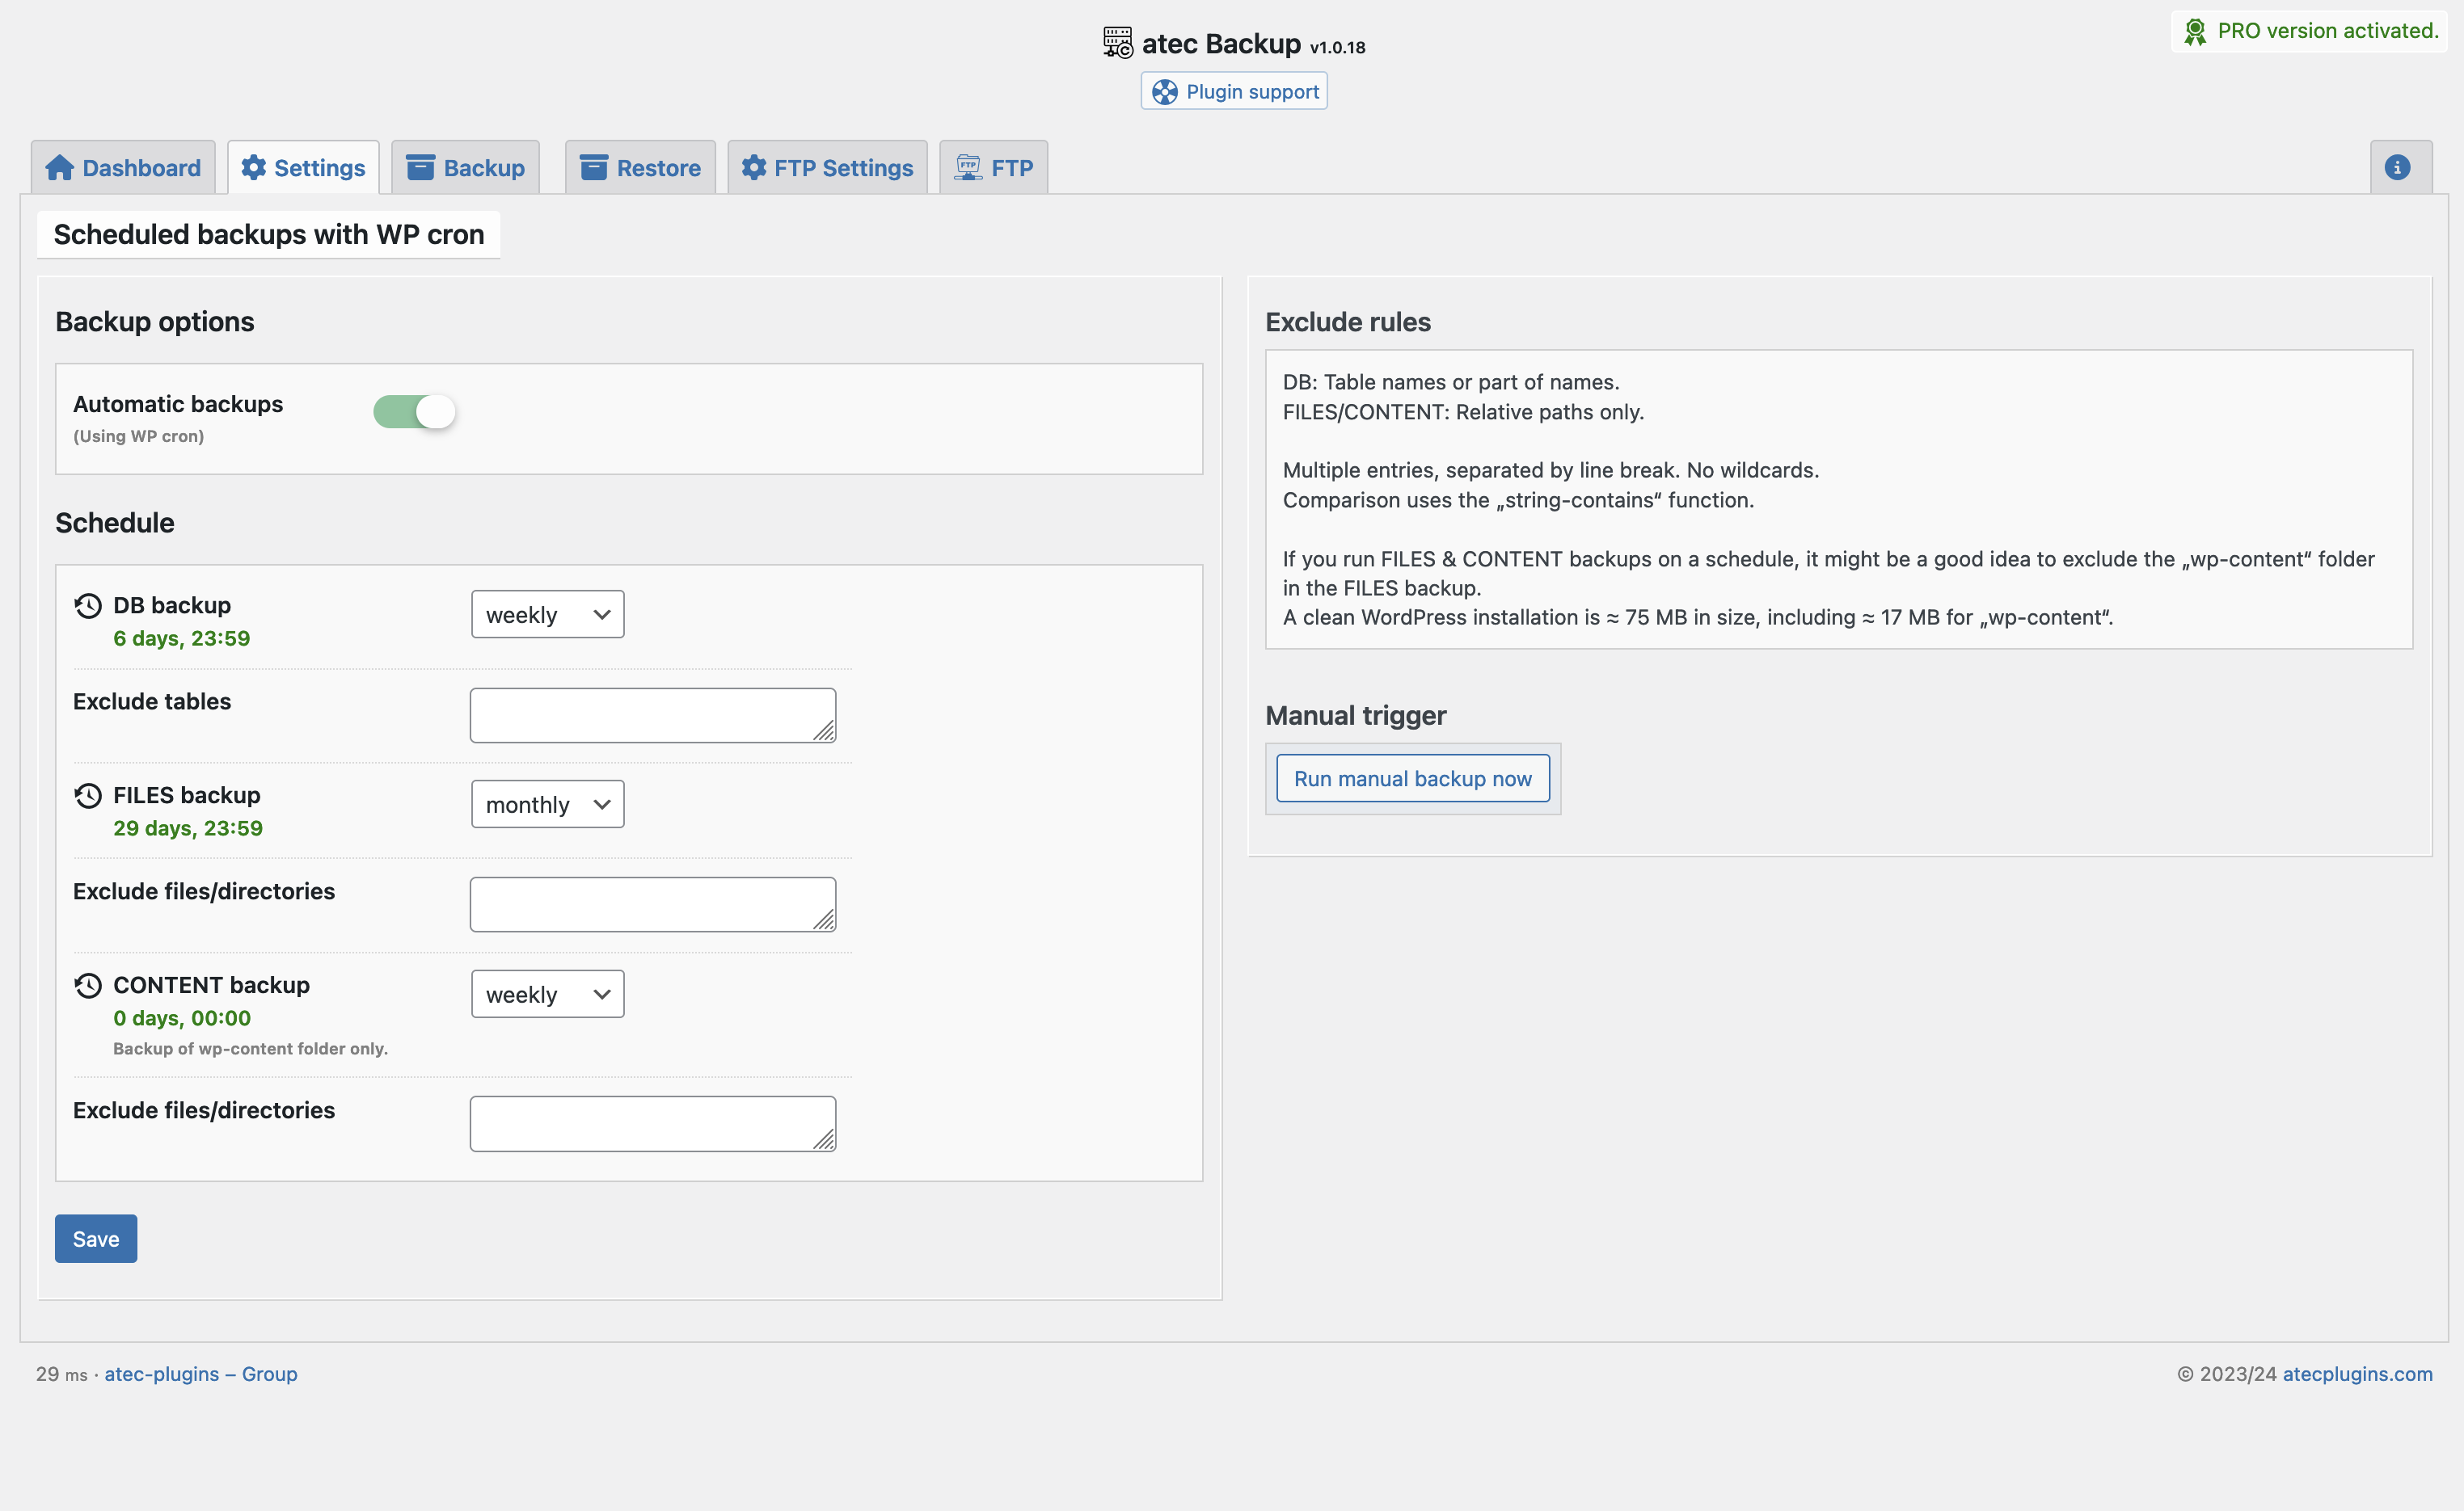Toggle the Automatic backups switch off

coord(414,412)
